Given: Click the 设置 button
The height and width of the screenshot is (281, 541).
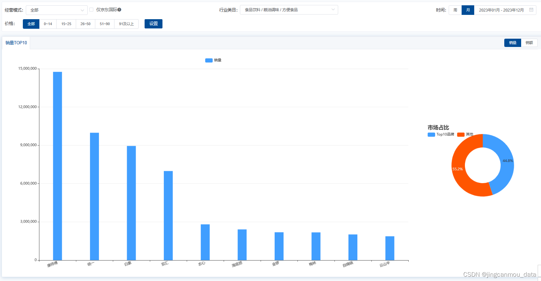Looking at the screenshot, I should point(154,24).
